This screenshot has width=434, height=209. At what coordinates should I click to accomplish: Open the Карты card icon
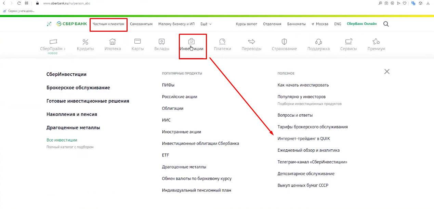click(137, 42)
